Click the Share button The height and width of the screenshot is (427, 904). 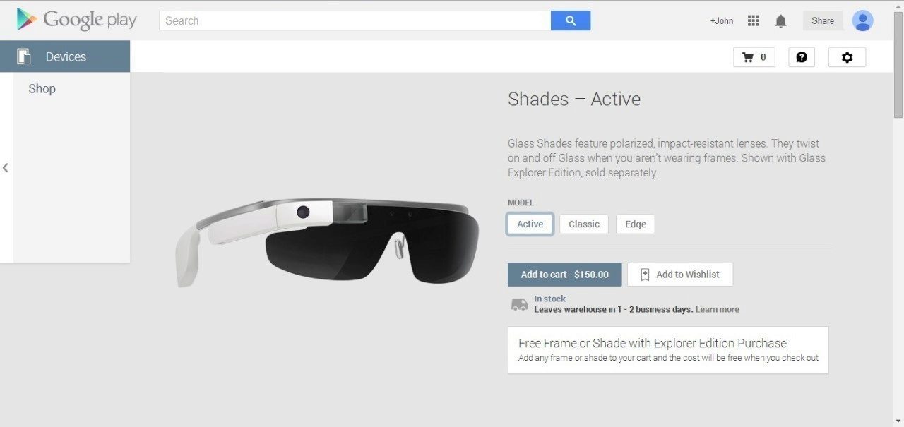[823, 20]
